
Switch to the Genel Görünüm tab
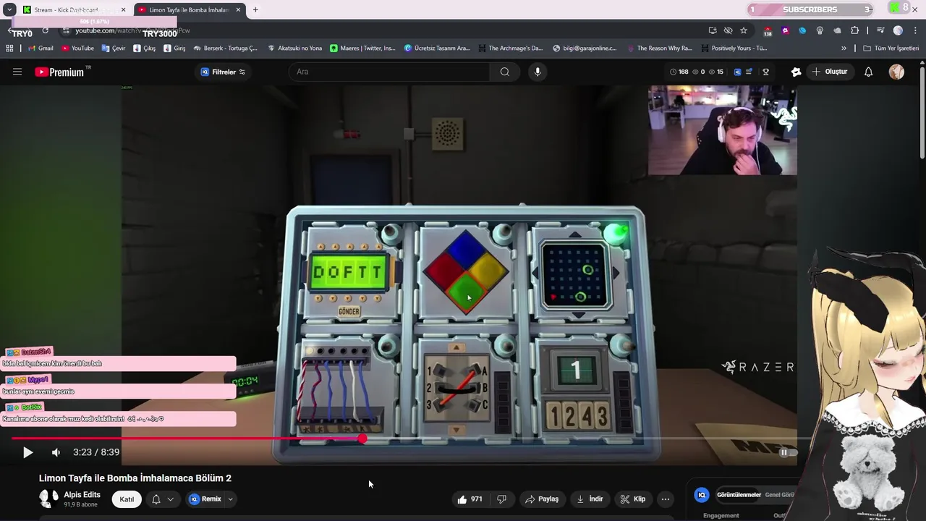click(780, 495)
